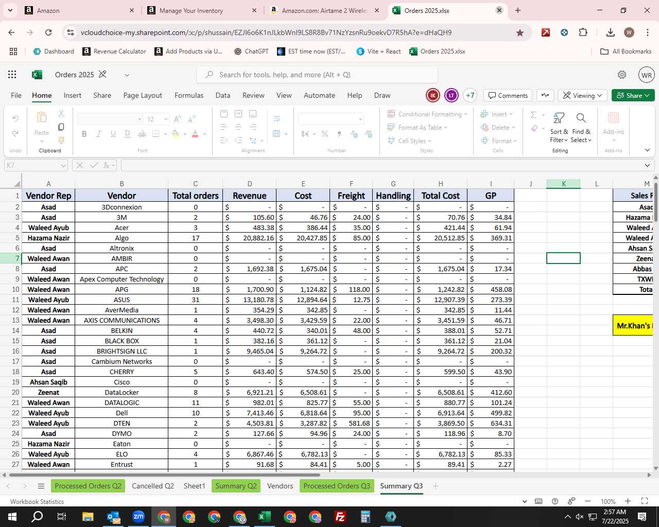Viewport: 659px width, 527px height.
Task: Open Chrome downloads icon
Action: click(611, 32)
